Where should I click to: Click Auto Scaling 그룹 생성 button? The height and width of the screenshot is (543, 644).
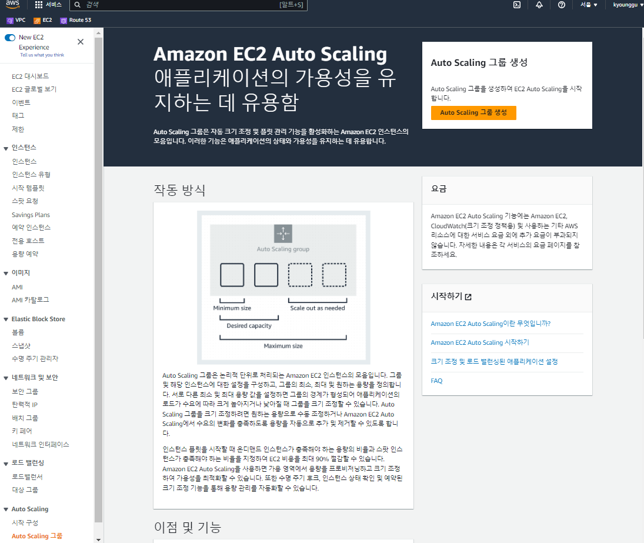pos(473,112)
